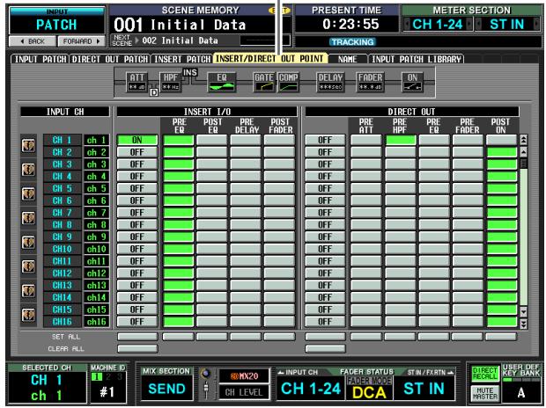The height and width of the screenshot is (408, 546).
Task: Click the pair icon for CH 9/CH10
Action: click(28, 243)
